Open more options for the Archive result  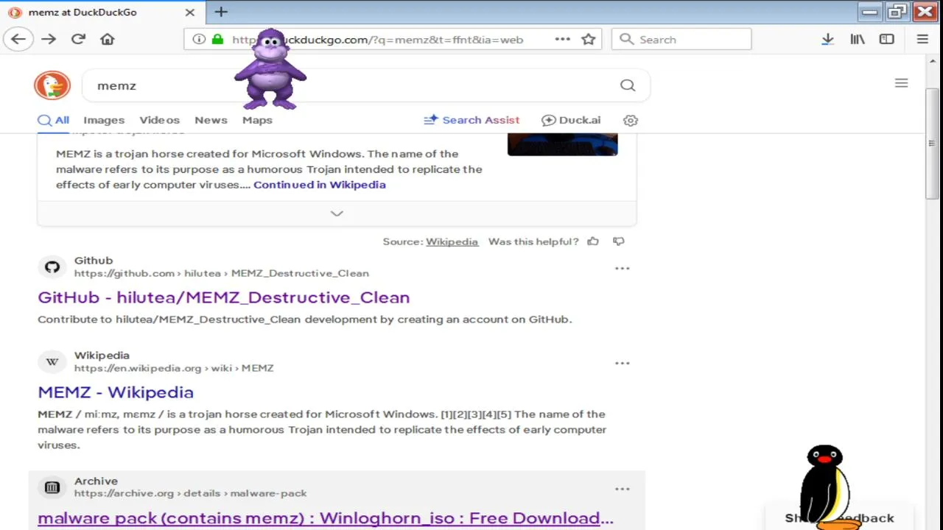click(x=623, y=488)
